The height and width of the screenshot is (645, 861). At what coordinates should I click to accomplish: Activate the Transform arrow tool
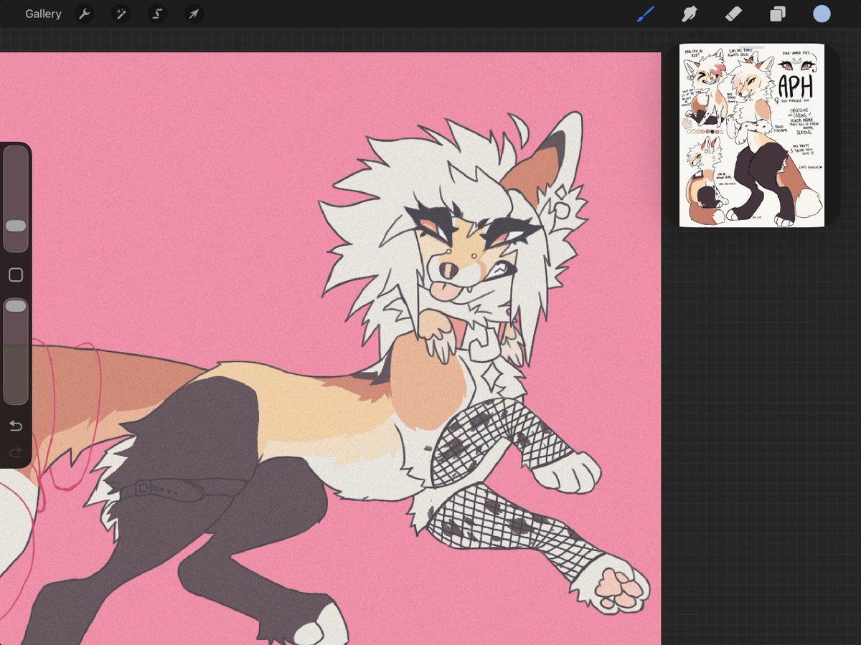pyautogui.click(x=194, y=14)
